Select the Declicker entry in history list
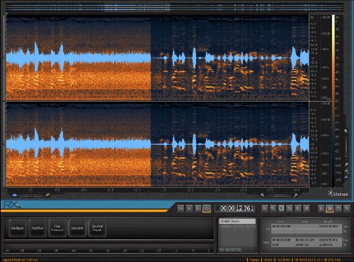 [x=237, y=226]
